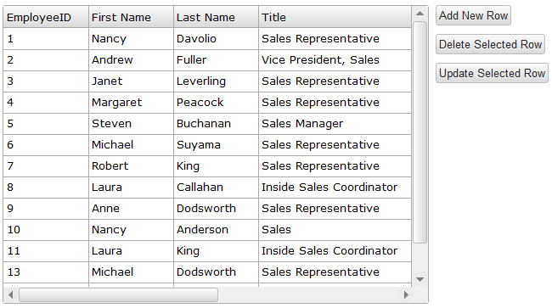Click the horizontal scrollbar left arrow
552x308 pixels.
point(10,295)
